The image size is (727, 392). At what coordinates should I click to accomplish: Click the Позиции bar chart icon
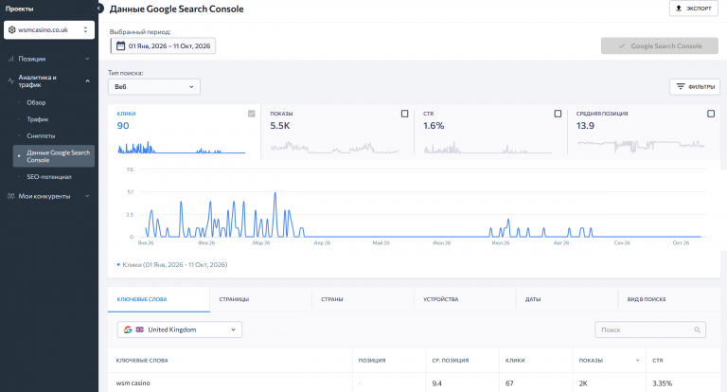(x=10, y=59)
